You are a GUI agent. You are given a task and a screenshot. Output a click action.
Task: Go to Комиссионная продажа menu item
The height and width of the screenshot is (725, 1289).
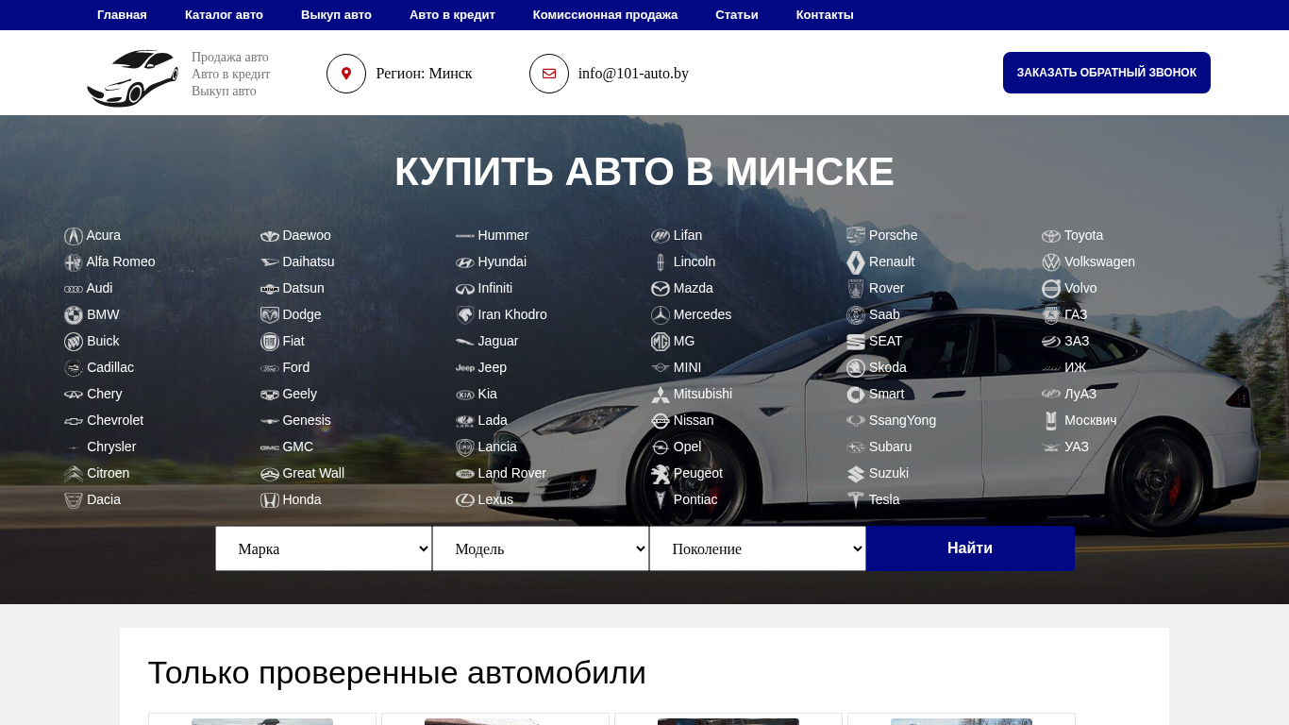coord(605,15)
